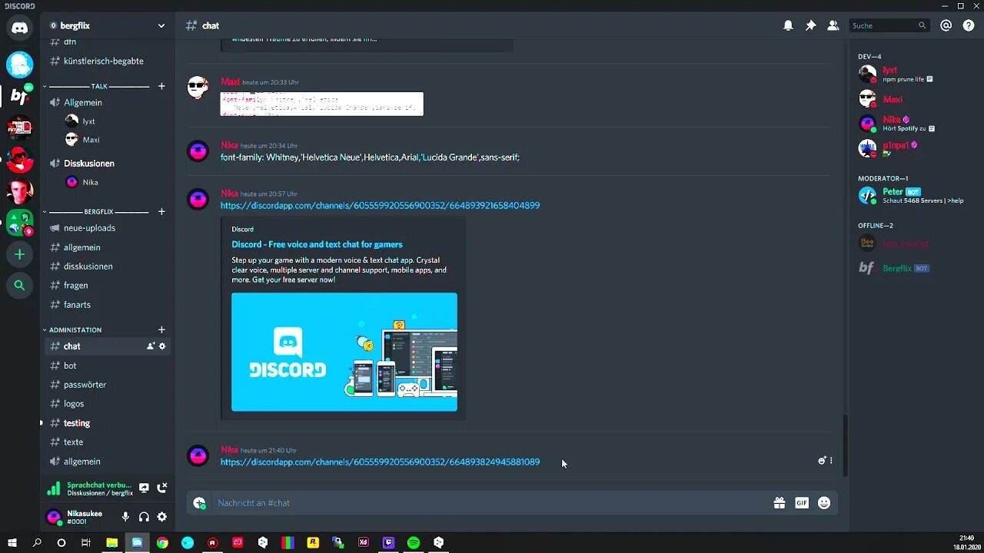Open user settings gear

tap(162, 517)
